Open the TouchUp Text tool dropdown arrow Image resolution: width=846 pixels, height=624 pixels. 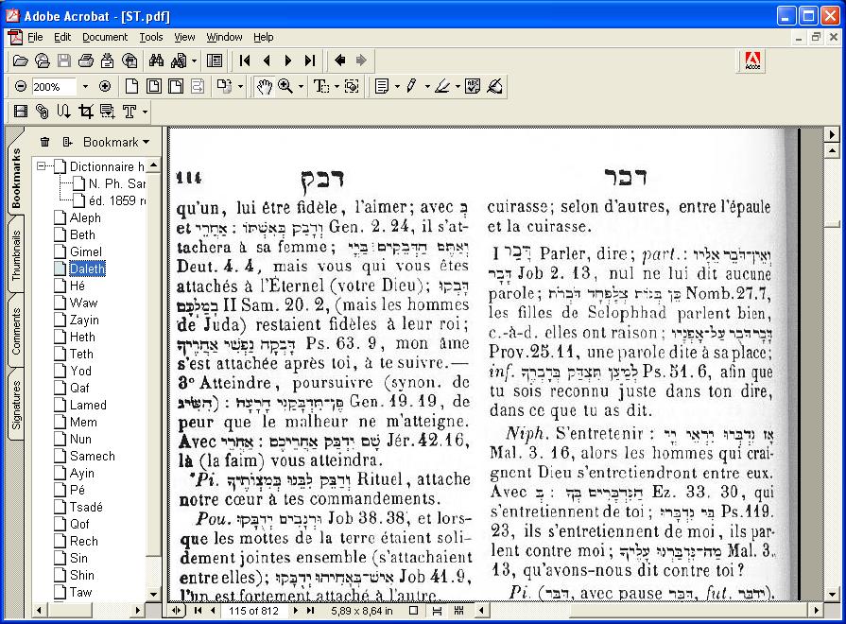(146, 112)
